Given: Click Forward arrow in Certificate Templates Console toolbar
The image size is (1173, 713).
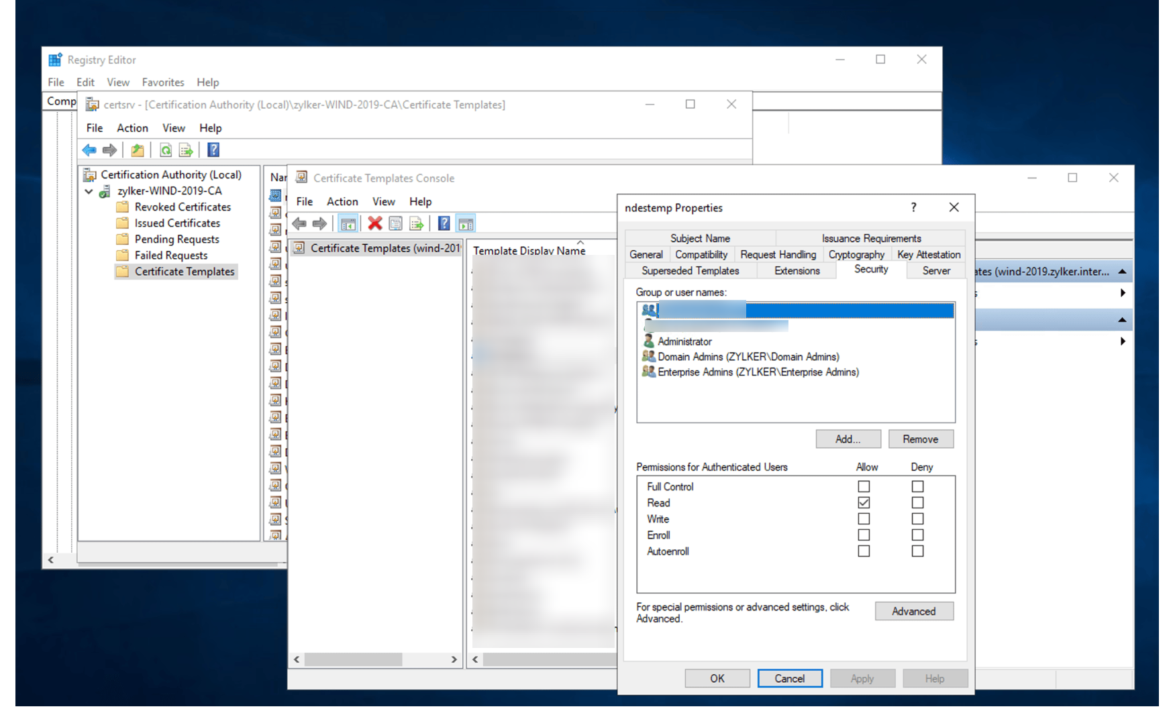Looking at the screenshot, I should click(319, 224).
